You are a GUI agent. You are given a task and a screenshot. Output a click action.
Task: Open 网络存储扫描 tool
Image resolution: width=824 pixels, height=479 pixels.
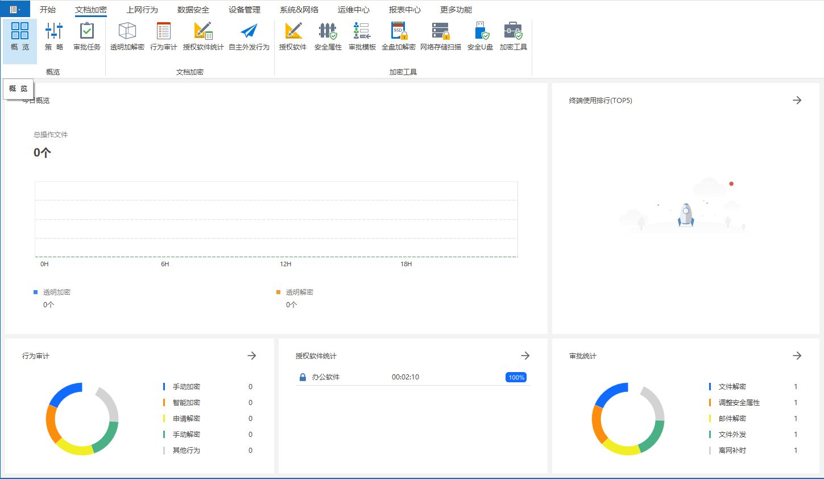coord(440,36)
